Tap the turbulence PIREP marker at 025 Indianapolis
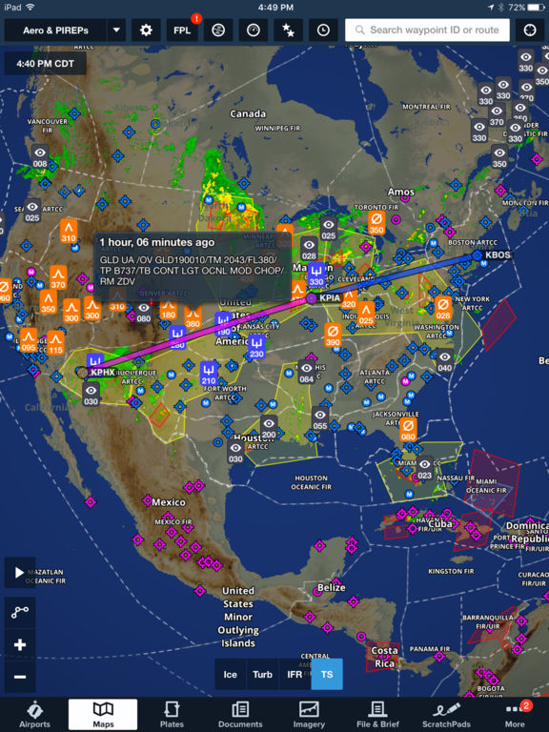Viewport: 549px width, 732px height. point(366,314)
